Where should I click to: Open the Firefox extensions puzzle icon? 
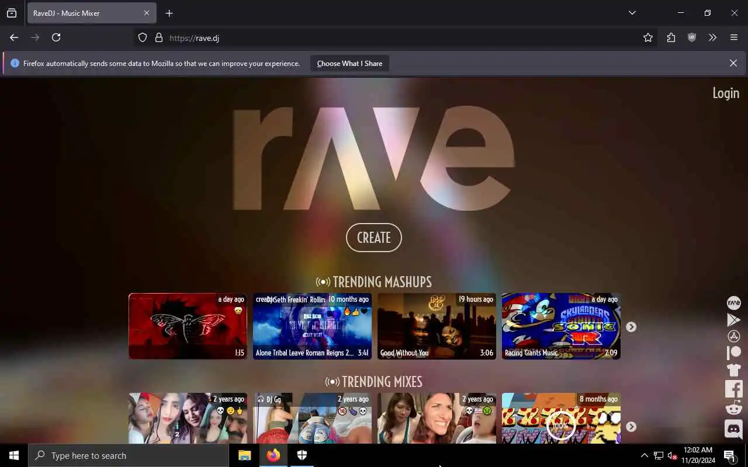tap(671, 37)
